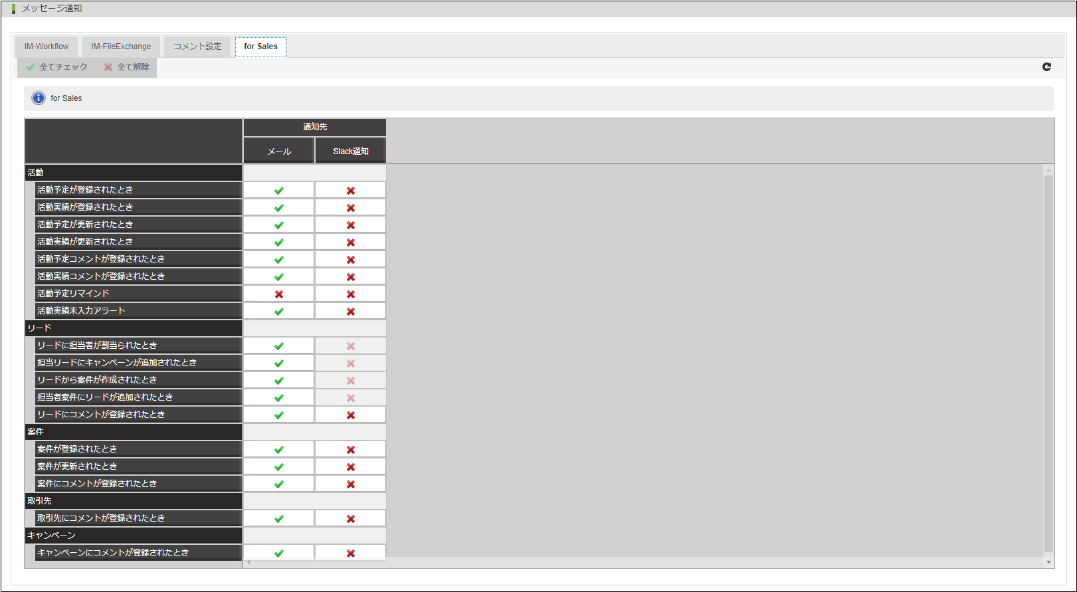The height and width of the screenshot is (592, 1077).
Task: Toggle mail for 活動実績コメントが登録されたとき
Action: 279,276
